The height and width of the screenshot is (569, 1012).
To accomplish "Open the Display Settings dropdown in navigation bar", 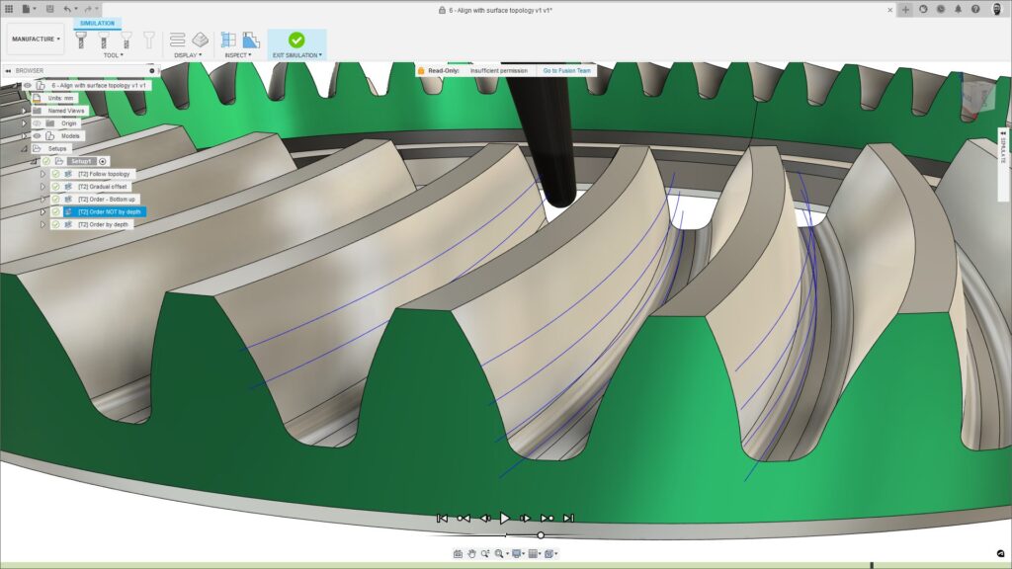I will point(518,553).
